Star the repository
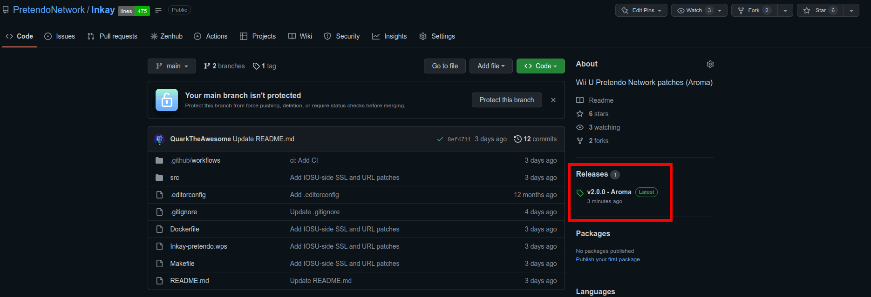 coord(820,10)
